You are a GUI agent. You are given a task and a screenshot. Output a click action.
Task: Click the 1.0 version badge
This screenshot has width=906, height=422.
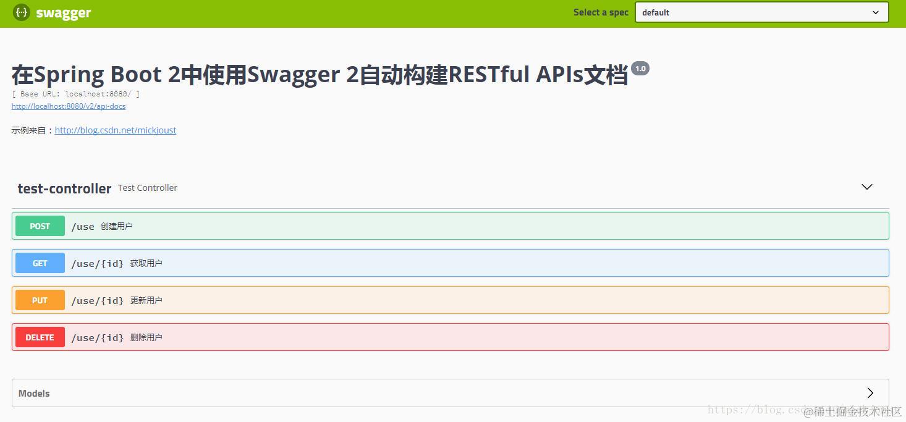click(640, 69)
